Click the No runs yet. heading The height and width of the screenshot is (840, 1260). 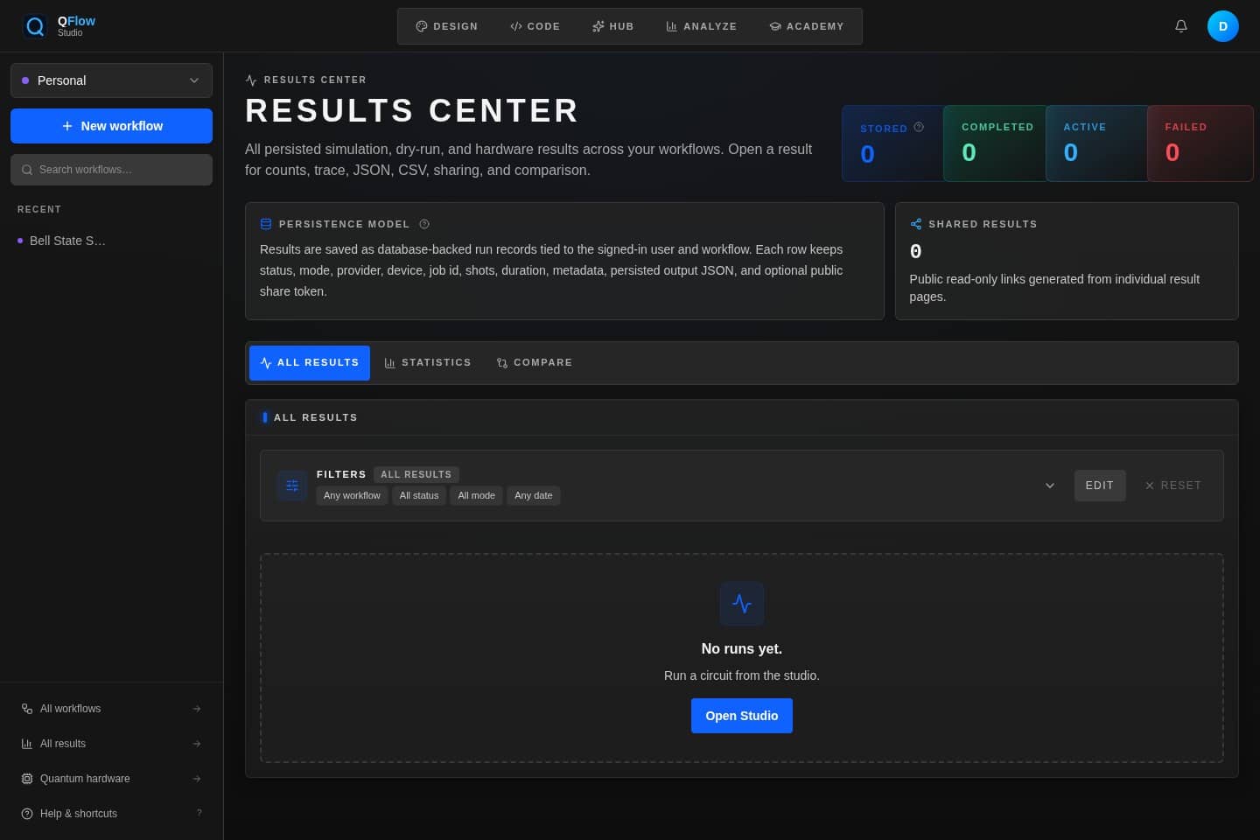pyautogui.click(x=742, y=649)
